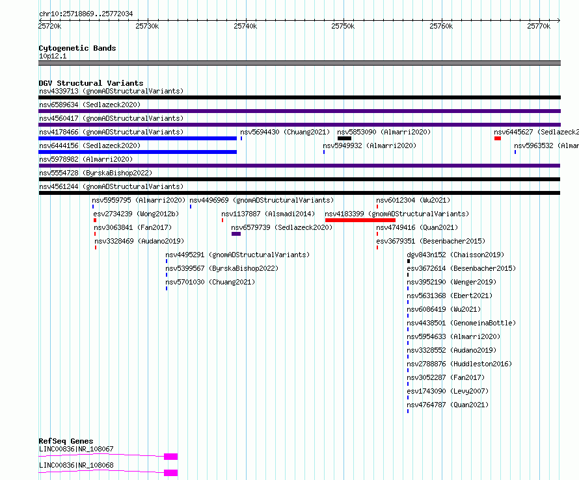Click the purple bar under nsv6579739

pyautogui.click(x=236, y=234)
